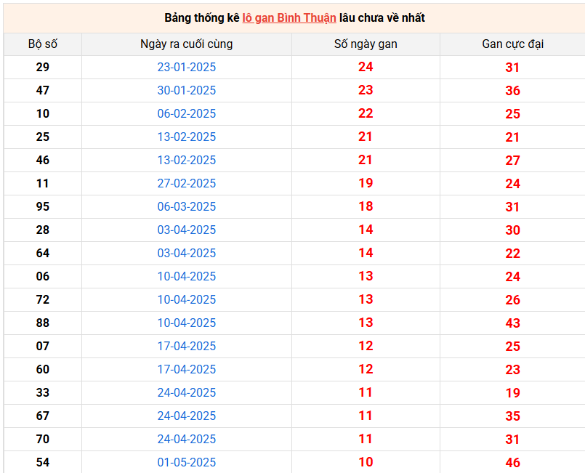This screenshot has width=585, height=473.
Task: Select number 29 in the Bộ số column
Action: 43,67
